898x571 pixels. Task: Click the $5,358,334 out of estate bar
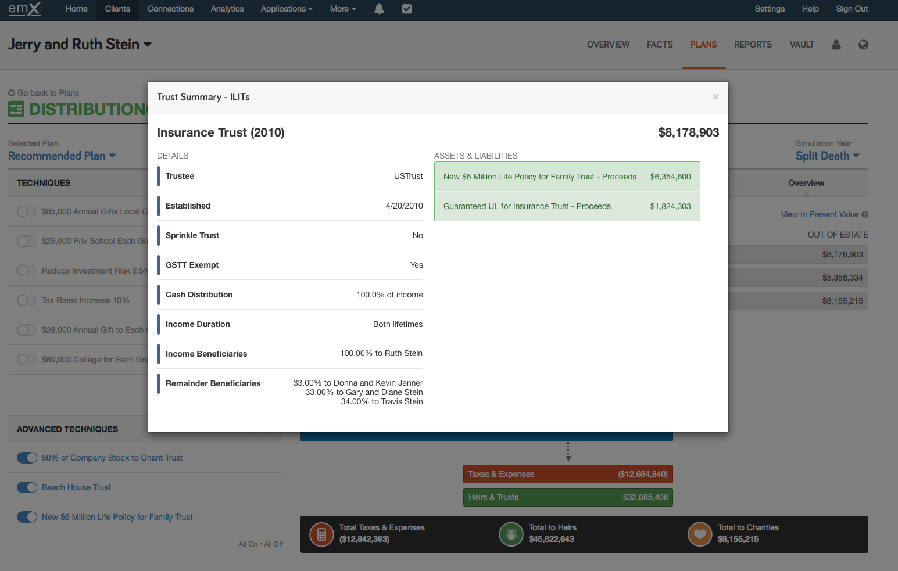pos(798,278)
